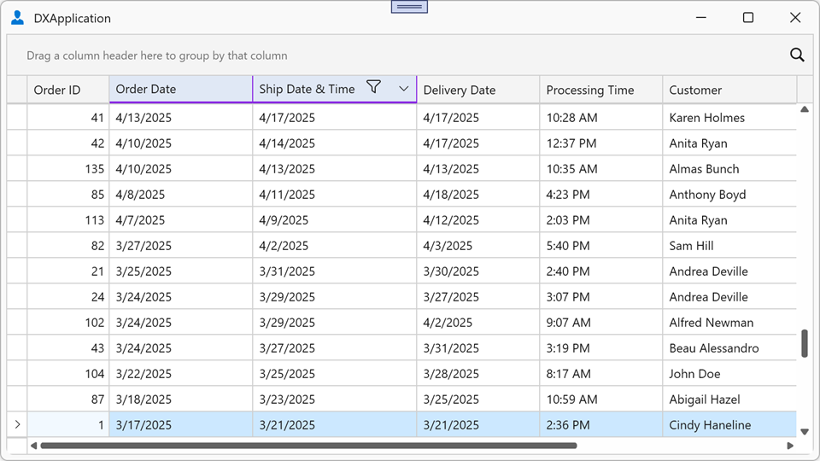Select Order ID cell 87
Image resolution: width=820 pixels, height=461 pixels.
68,400
